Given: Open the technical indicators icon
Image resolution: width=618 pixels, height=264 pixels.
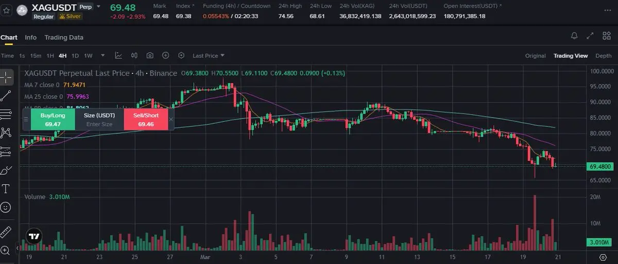Looking at the screenshot, I should (118, 55).
